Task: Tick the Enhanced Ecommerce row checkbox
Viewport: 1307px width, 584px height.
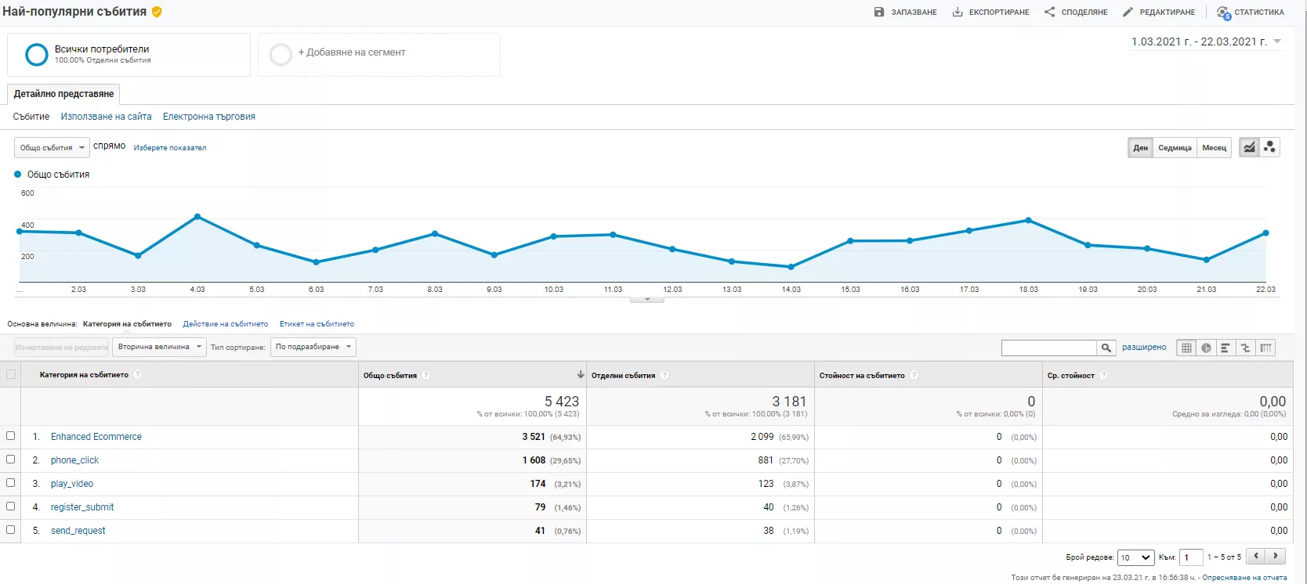Action: tap(10, 436)
